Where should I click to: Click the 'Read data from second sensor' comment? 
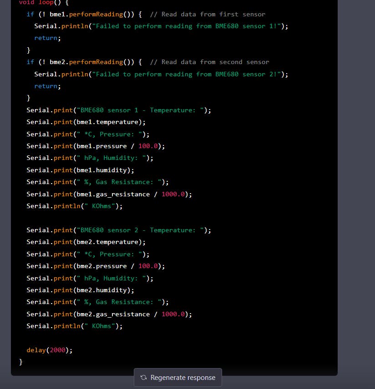(209, 62)
